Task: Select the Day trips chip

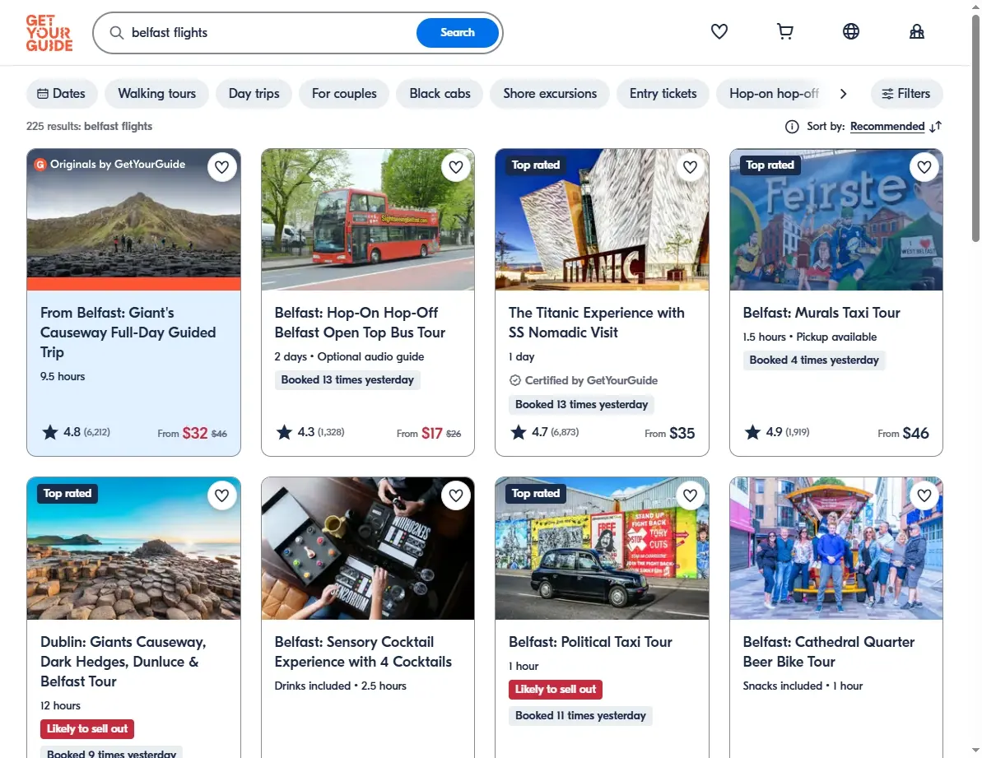Action: click(254, 93)
